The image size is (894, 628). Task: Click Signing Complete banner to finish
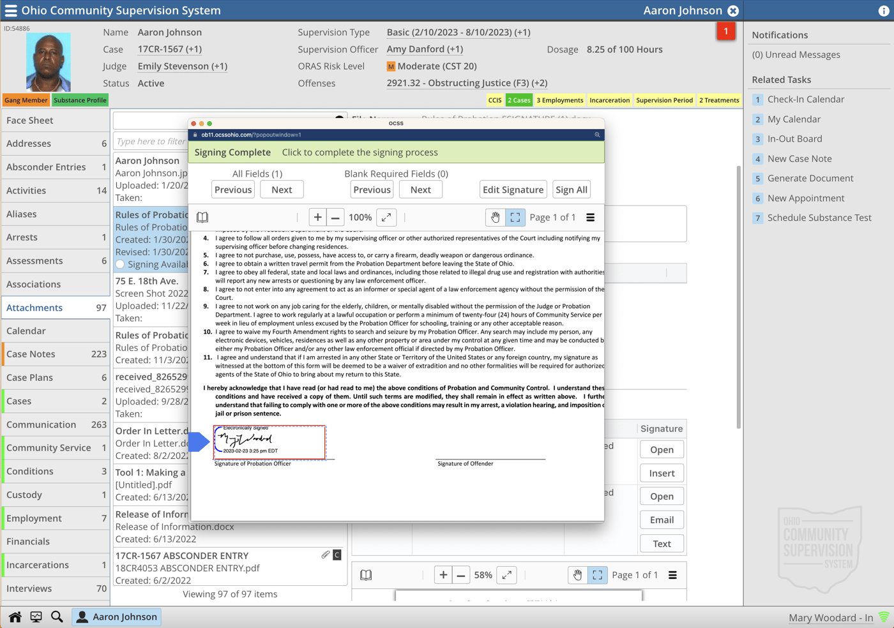[397, 153]
